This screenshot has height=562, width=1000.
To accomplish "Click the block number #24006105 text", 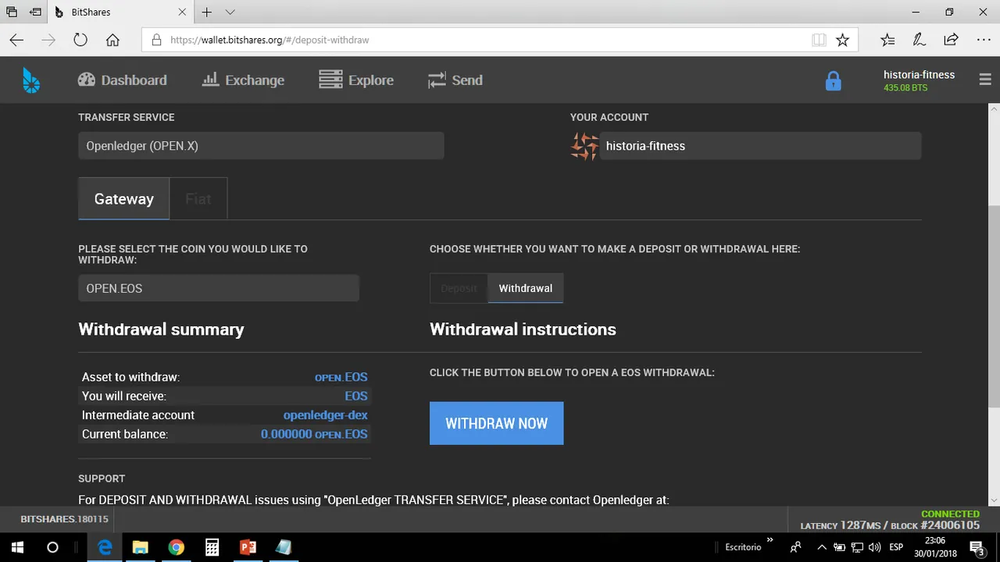I will pos(950,525).
